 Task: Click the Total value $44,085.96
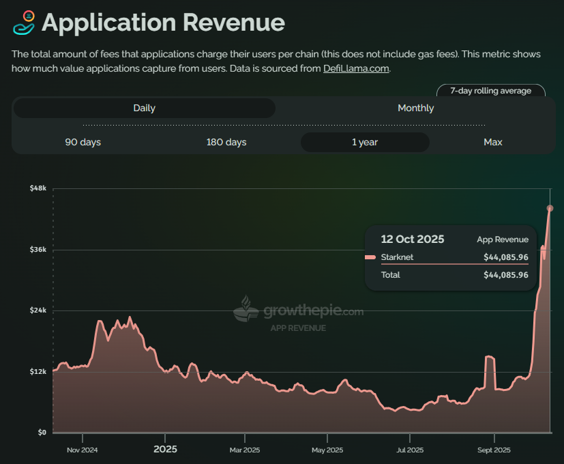(x=506, y=275)
